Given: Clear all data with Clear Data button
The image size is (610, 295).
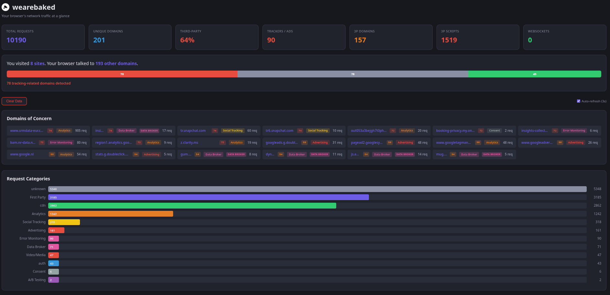Looking at the screenshot, I should [x=14, y=101].
